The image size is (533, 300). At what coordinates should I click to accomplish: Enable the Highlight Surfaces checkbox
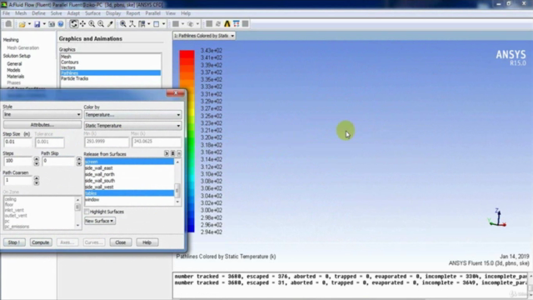87,212
